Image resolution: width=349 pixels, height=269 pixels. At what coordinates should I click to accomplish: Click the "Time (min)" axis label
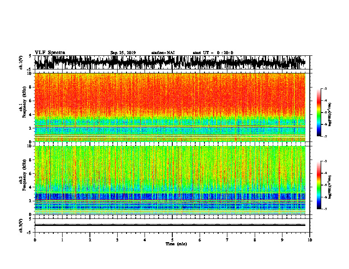tap(176, 244)
